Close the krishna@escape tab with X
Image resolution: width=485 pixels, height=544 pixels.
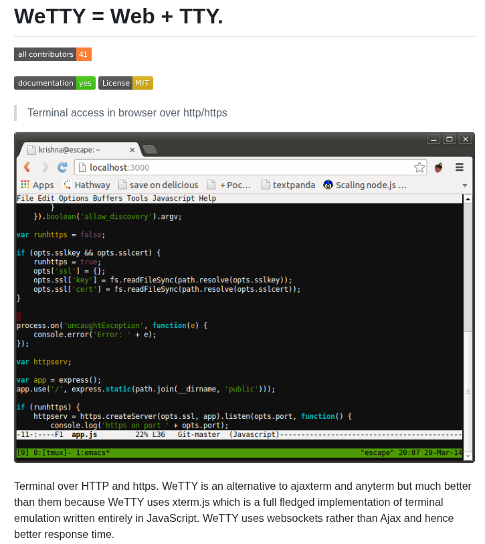click(x=132, y=150)
